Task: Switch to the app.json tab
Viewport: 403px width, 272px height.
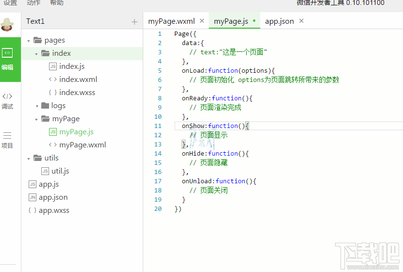Action: 279,21
